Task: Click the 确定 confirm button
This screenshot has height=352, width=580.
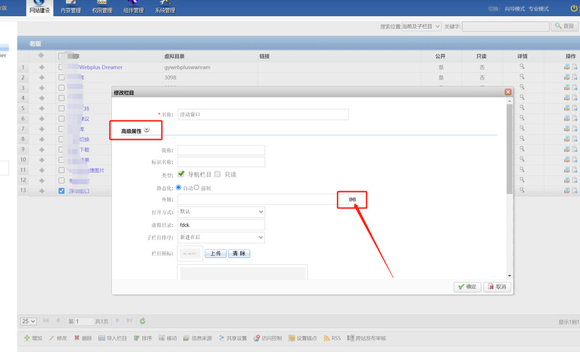Action: 467,287
